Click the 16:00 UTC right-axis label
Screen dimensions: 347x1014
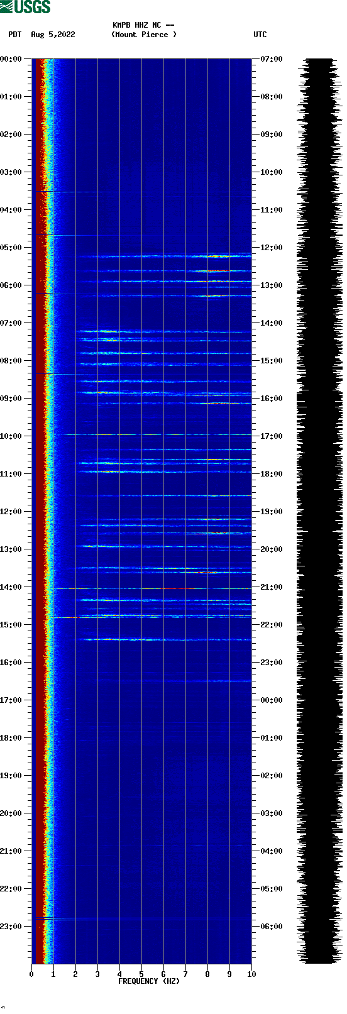[272, 399]
